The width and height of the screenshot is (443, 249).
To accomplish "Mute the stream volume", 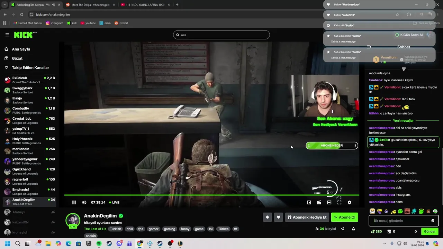I will (x=84, y=202).
